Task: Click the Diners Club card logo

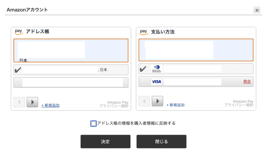Action: (156, 69)
